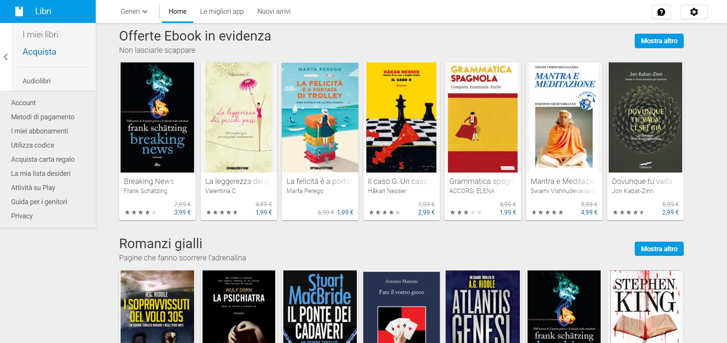Select Acquista in the sidebar
727x343 pixels.
(x=39, y=52)
